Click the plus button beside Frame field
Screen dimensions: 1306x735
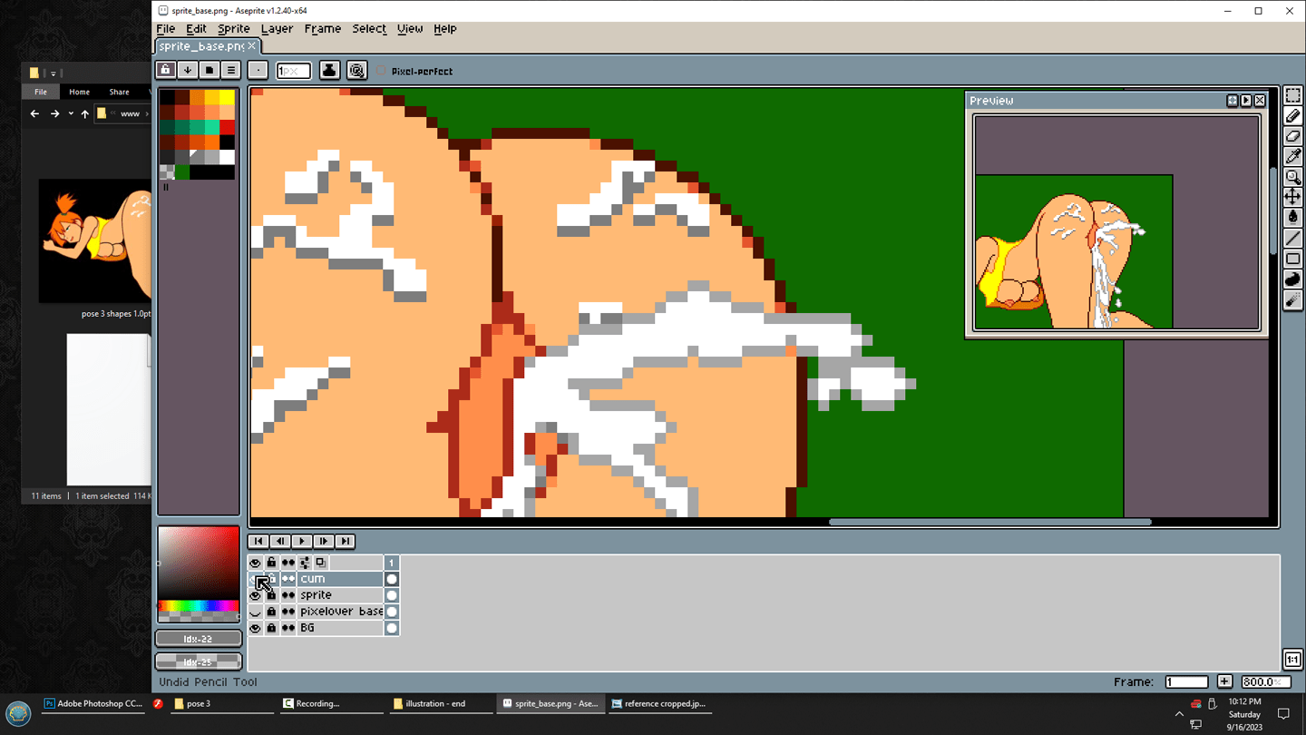(x=1224, y=681)
